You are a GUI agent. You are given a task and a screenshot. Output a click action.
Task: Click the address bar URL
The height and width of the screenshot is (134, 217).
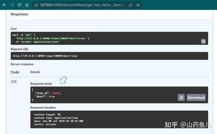[83, 5]
